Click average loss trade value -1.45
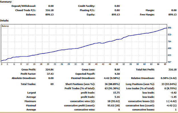The width and height of the screenshot is (178, 113). point(173,97)
